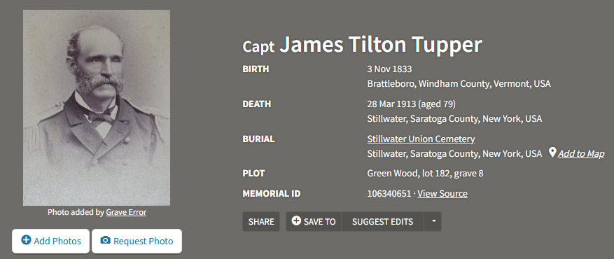The height and width of the screenshot is (259, 614).
Task: Click the plus icon on Add Photos
Action: 26,240
